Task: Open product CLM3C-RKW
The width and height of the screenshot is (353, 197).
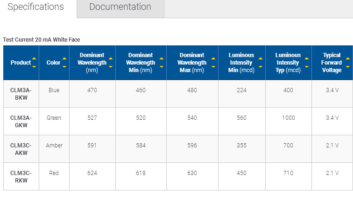Action: (21, 177)
